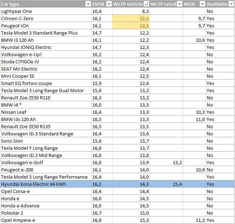
Task: Select the BMW i3s 120 Ah cell
Action: [46, 119]
